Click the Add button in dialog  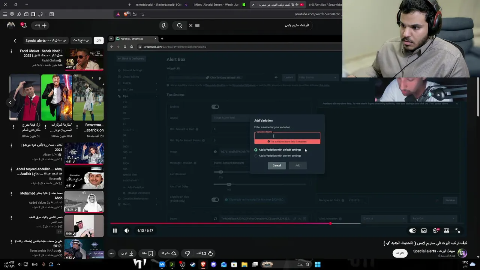pos(298,165)
